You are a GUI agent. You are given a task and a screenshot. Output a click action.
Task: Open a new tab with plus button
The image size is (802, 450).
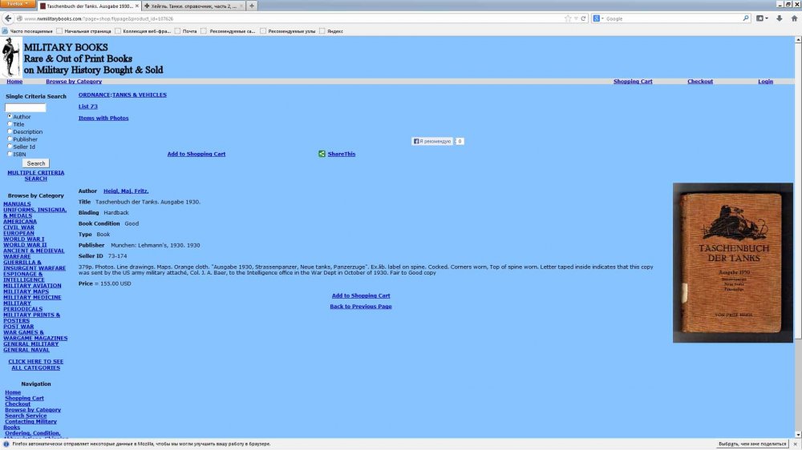(x=252, y=6)
